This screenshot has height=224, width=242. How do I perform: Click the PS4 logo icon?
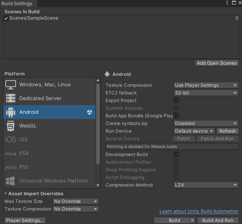11,154
